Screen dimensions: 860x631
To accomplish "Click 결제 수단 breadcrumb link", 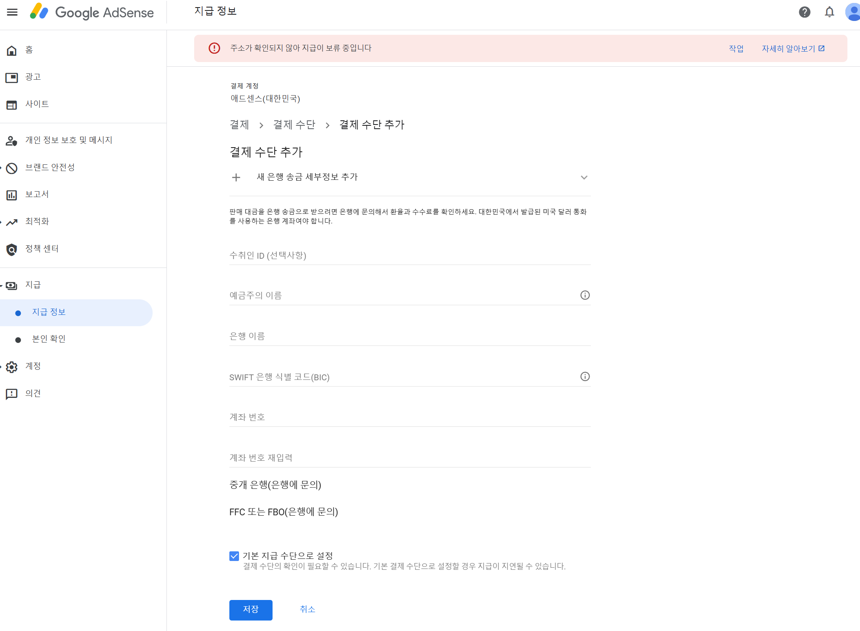I will pos(294,125).
